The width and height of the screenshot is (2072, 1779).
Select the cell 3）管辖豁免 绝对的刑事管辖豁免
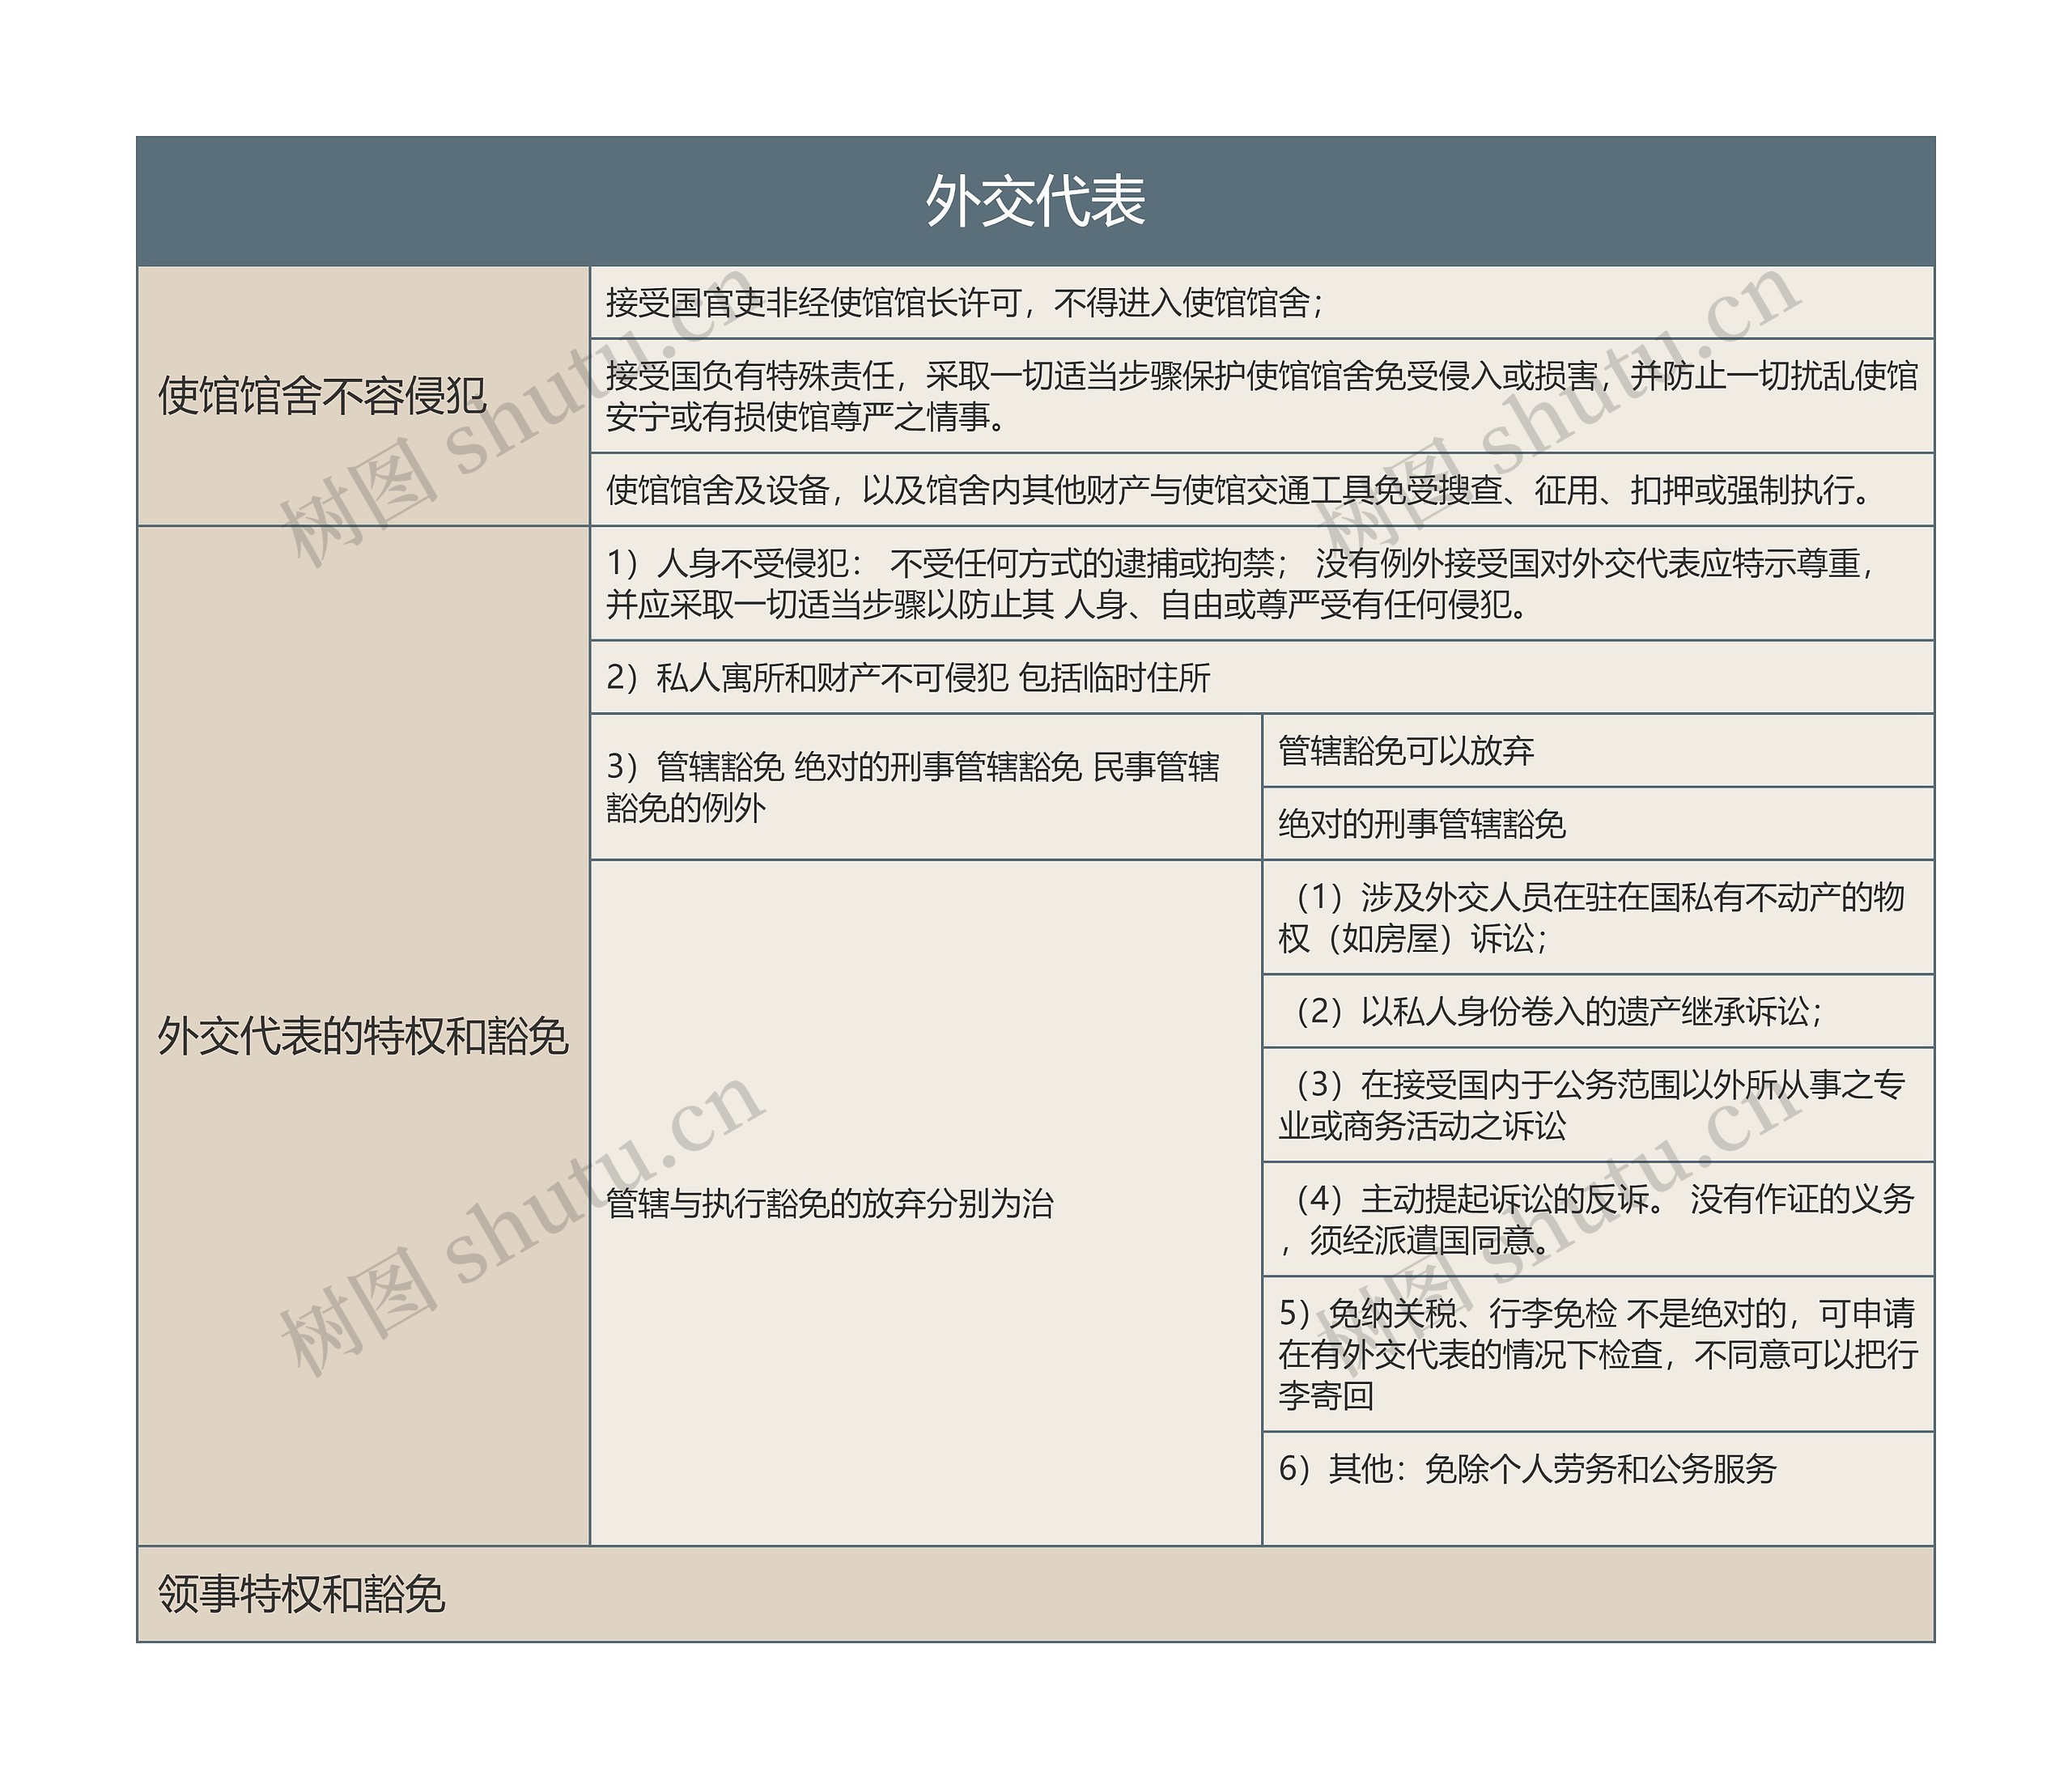926,787
